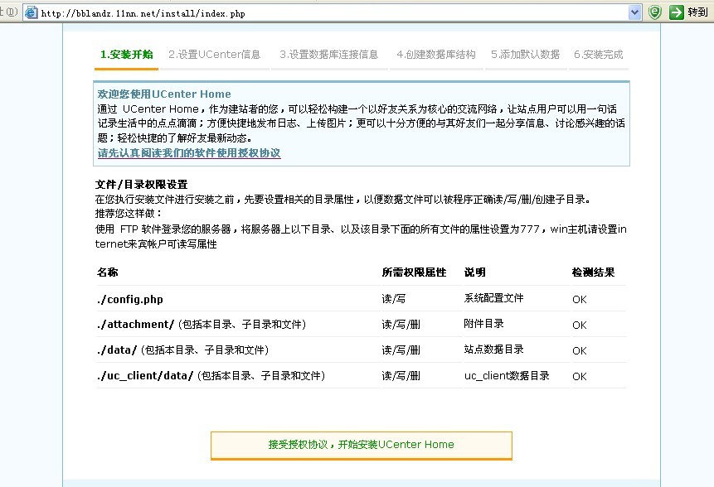714x487 pixels.
Task: Click the uc_client数据目录 description
Action: point(507,375)
